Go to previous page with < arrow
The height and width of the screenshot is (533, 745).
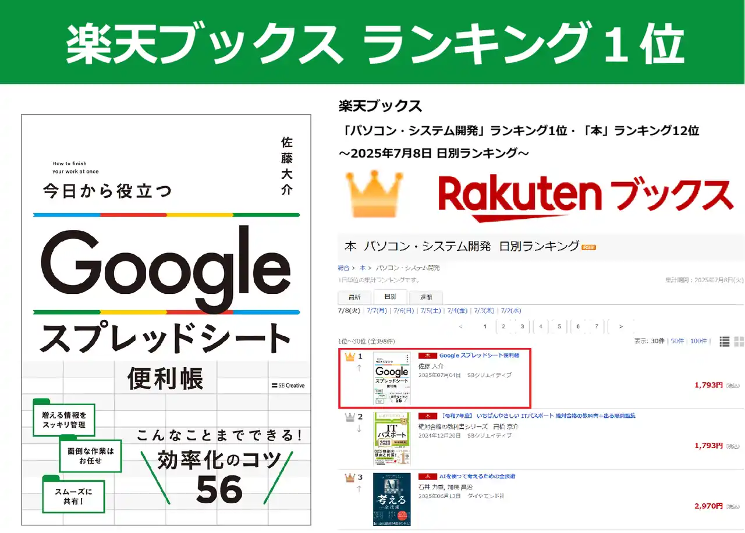460,326
